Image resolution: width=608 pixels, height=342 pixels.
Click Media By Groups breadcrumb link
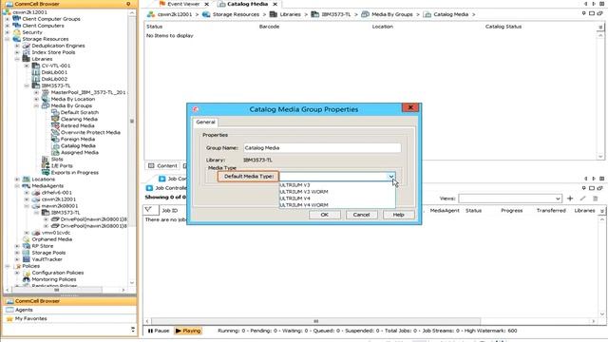392,14
